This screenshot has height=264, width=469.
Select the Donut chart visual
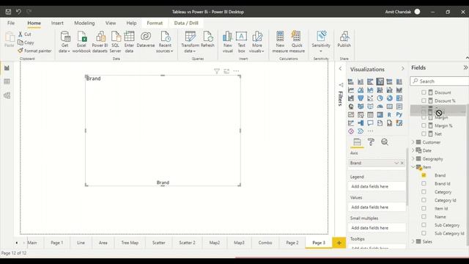click(389, 98)
